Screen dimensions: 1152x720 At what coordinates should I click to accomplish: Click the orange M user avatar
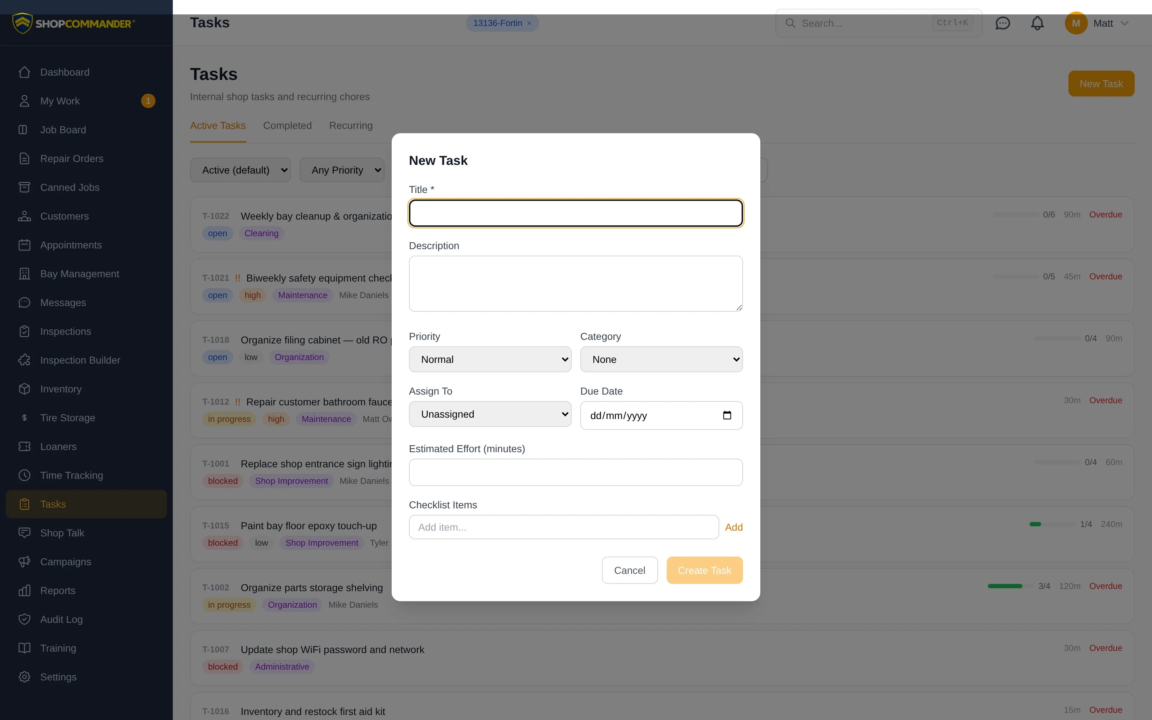pyautogui.click(x=1076, y=23)
